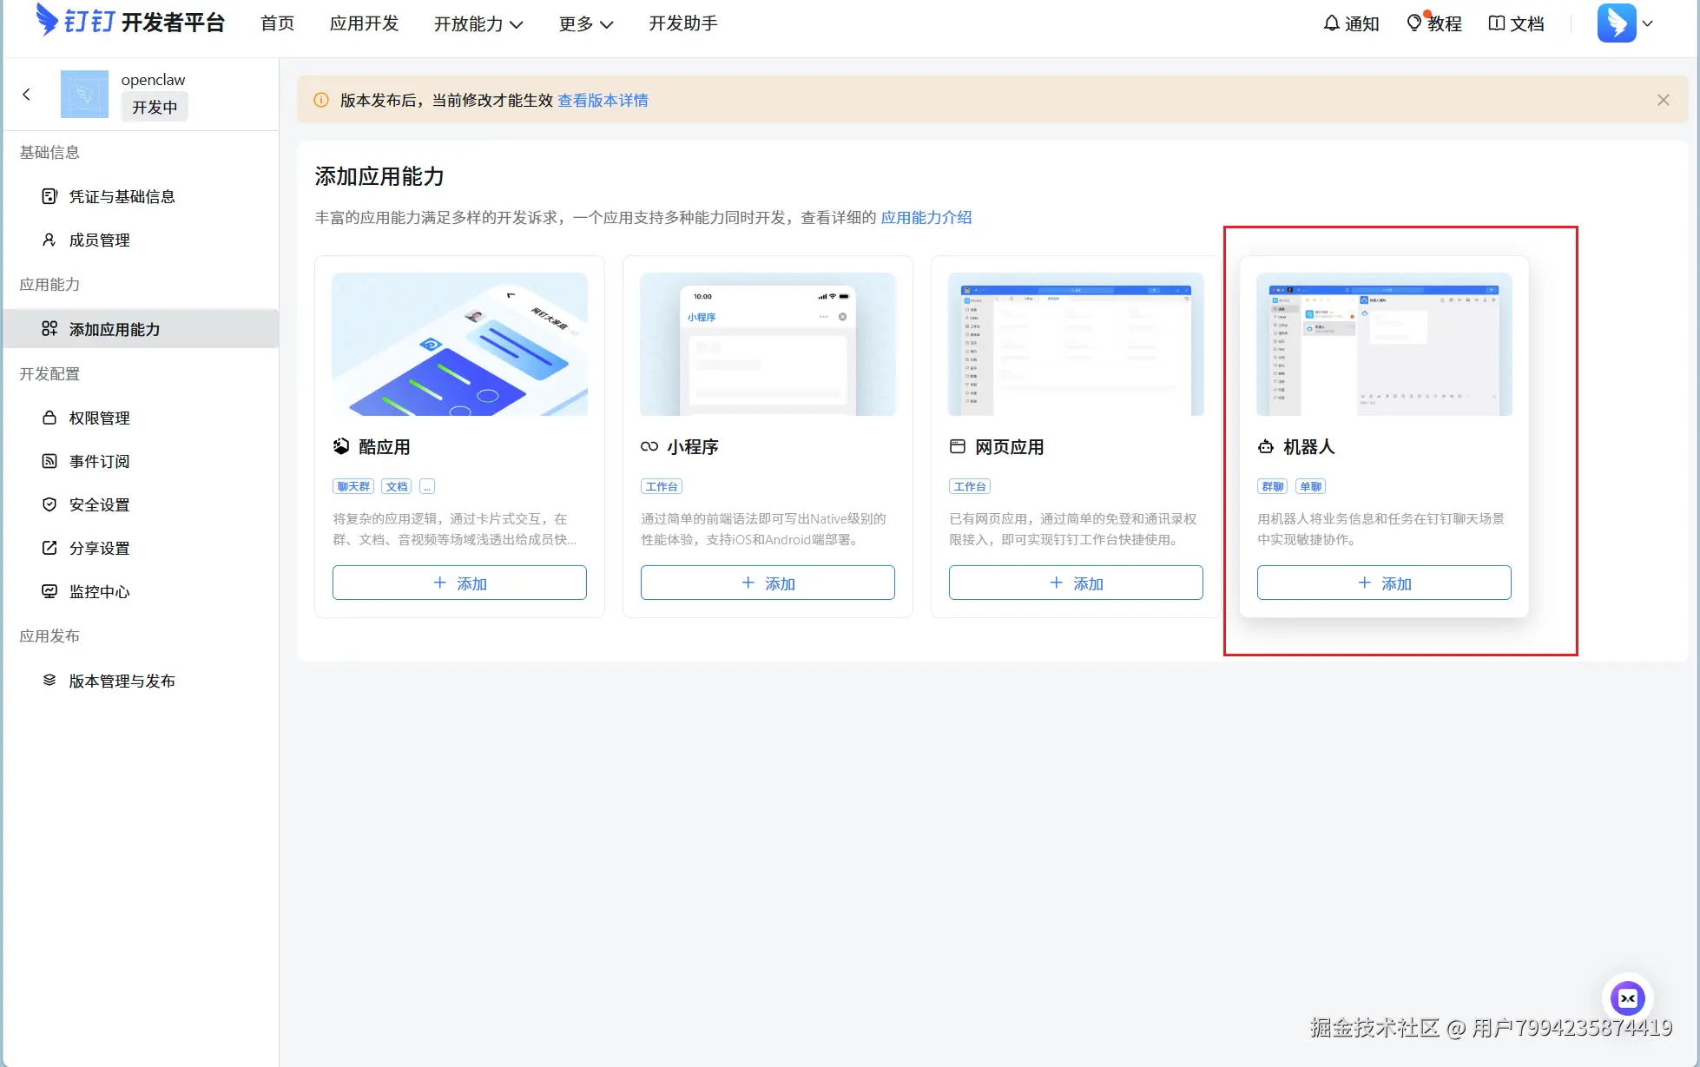Image resolution: width=1700 pixels, height=1067 pixels.
Task: Switch to 首页 in the top navigation
Action: point(277,23)
